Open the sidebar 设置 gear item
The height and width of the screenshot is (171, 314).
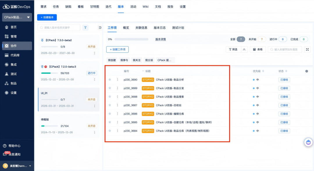coord(17,93)
